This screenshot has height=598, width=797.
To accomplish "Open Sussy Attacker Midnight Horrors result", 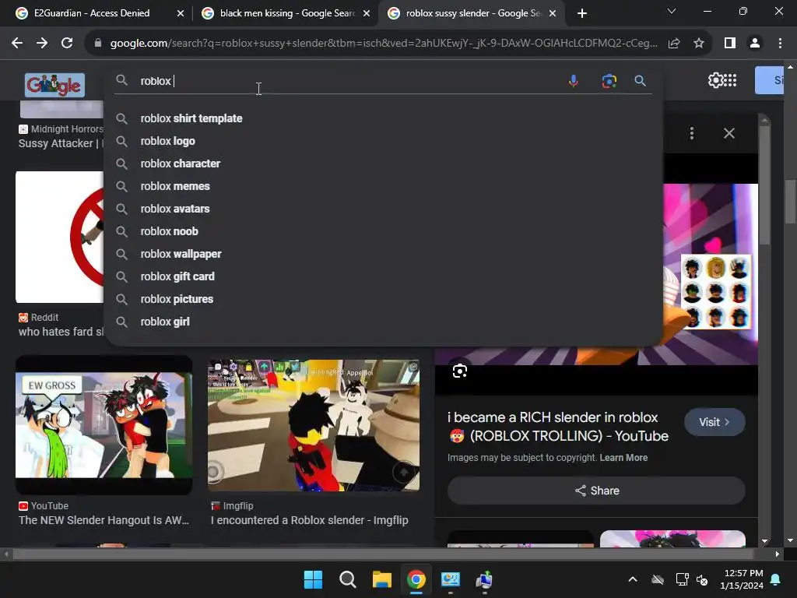I will (60, 143).
